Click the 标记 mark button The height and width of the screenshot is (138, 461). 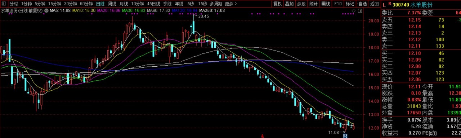(x=350, y=4)
